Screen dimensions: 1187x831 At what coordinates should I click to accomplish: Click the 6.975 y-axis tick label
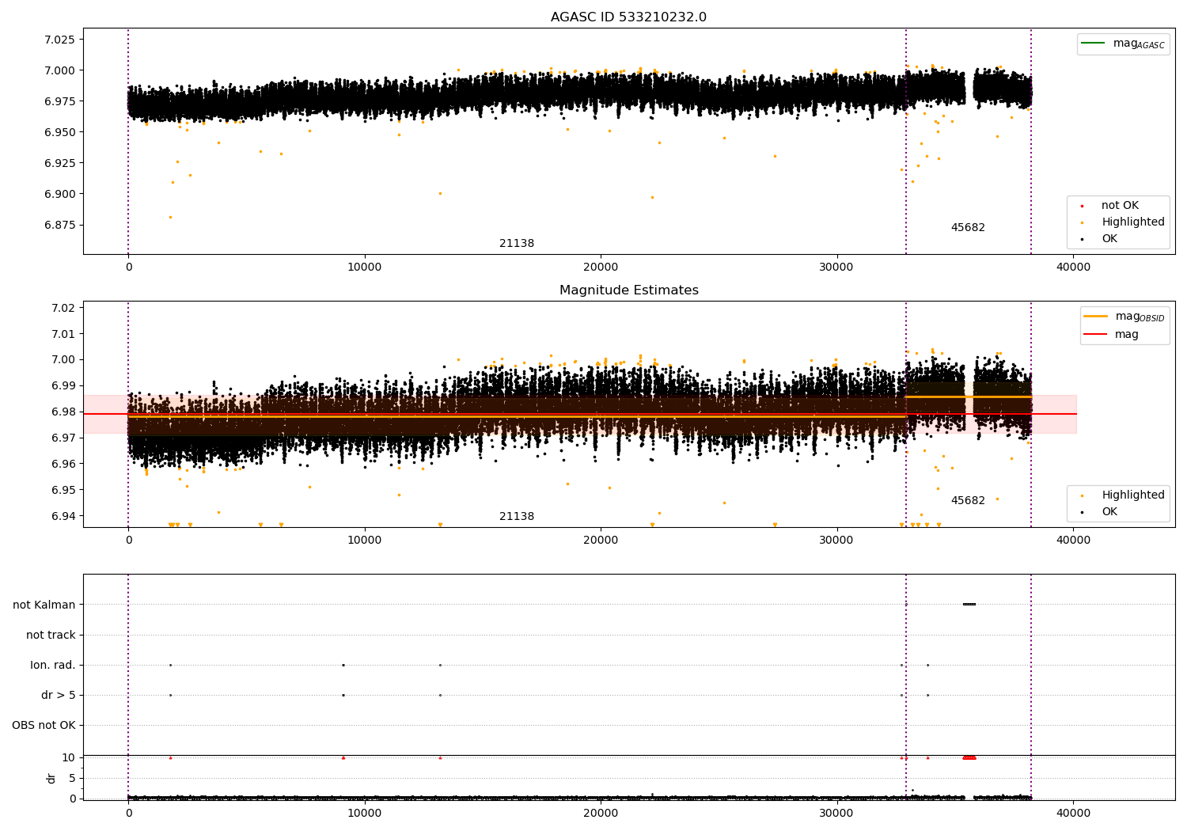tap(59, 101)
